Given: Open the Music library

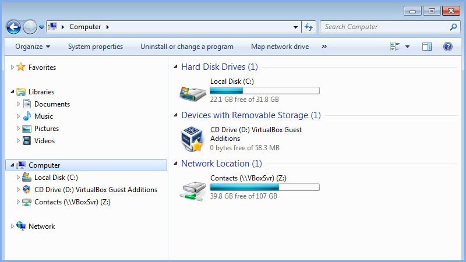Looking at the screenshot, I should [x=43, y=116].
